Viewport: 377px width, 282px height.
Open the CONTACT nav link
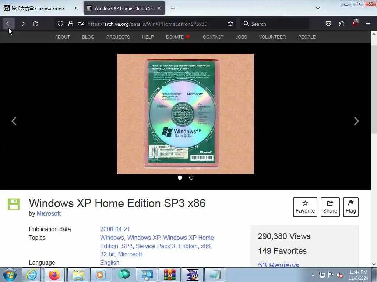pyautogui.click(x=213, y=37)
